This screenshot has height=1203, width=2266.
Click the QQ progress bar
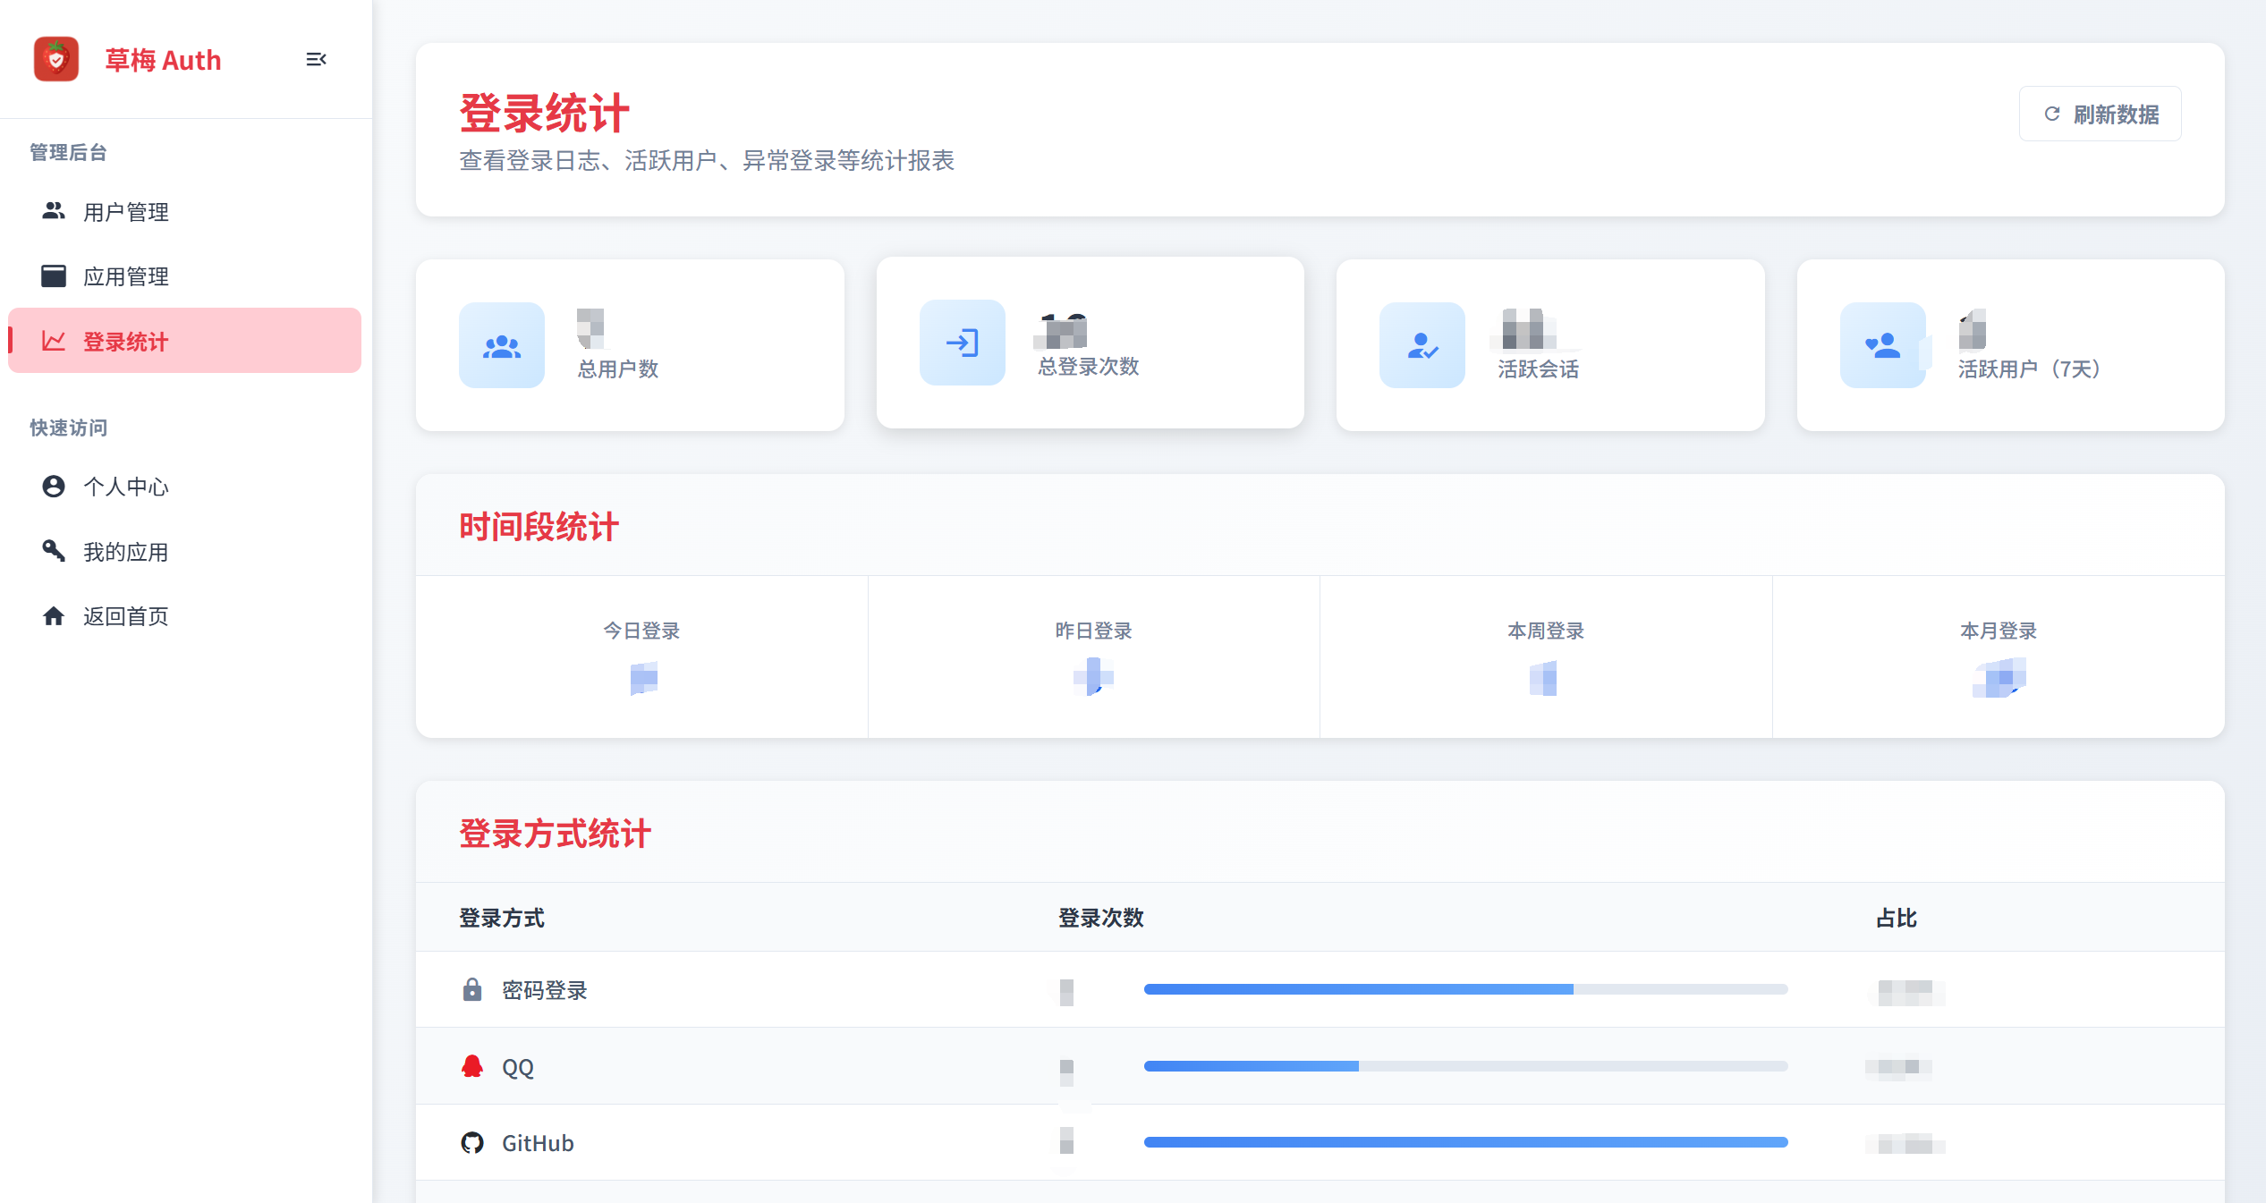point(1465,1066)
